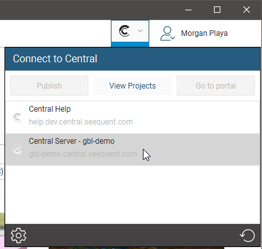Click the help.dev.central.seequent.com address
Screen dimensions: 262x249
[x=81, y=122]
